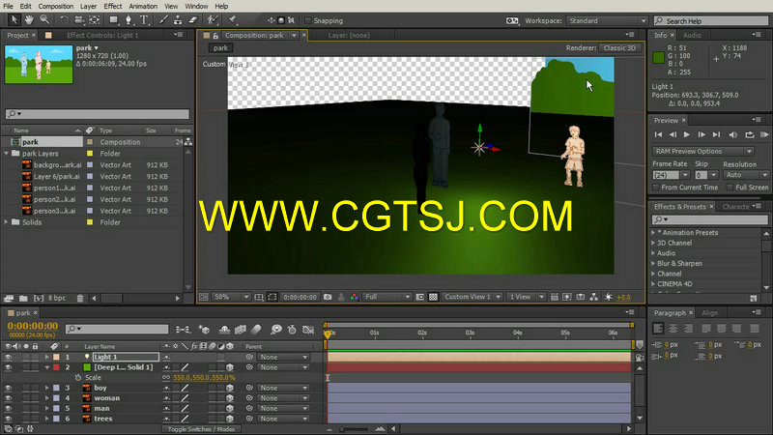Screen dimensions: 773x435
Task: Open the Workspace Standard dropdown
Action: tap(607, 20)
